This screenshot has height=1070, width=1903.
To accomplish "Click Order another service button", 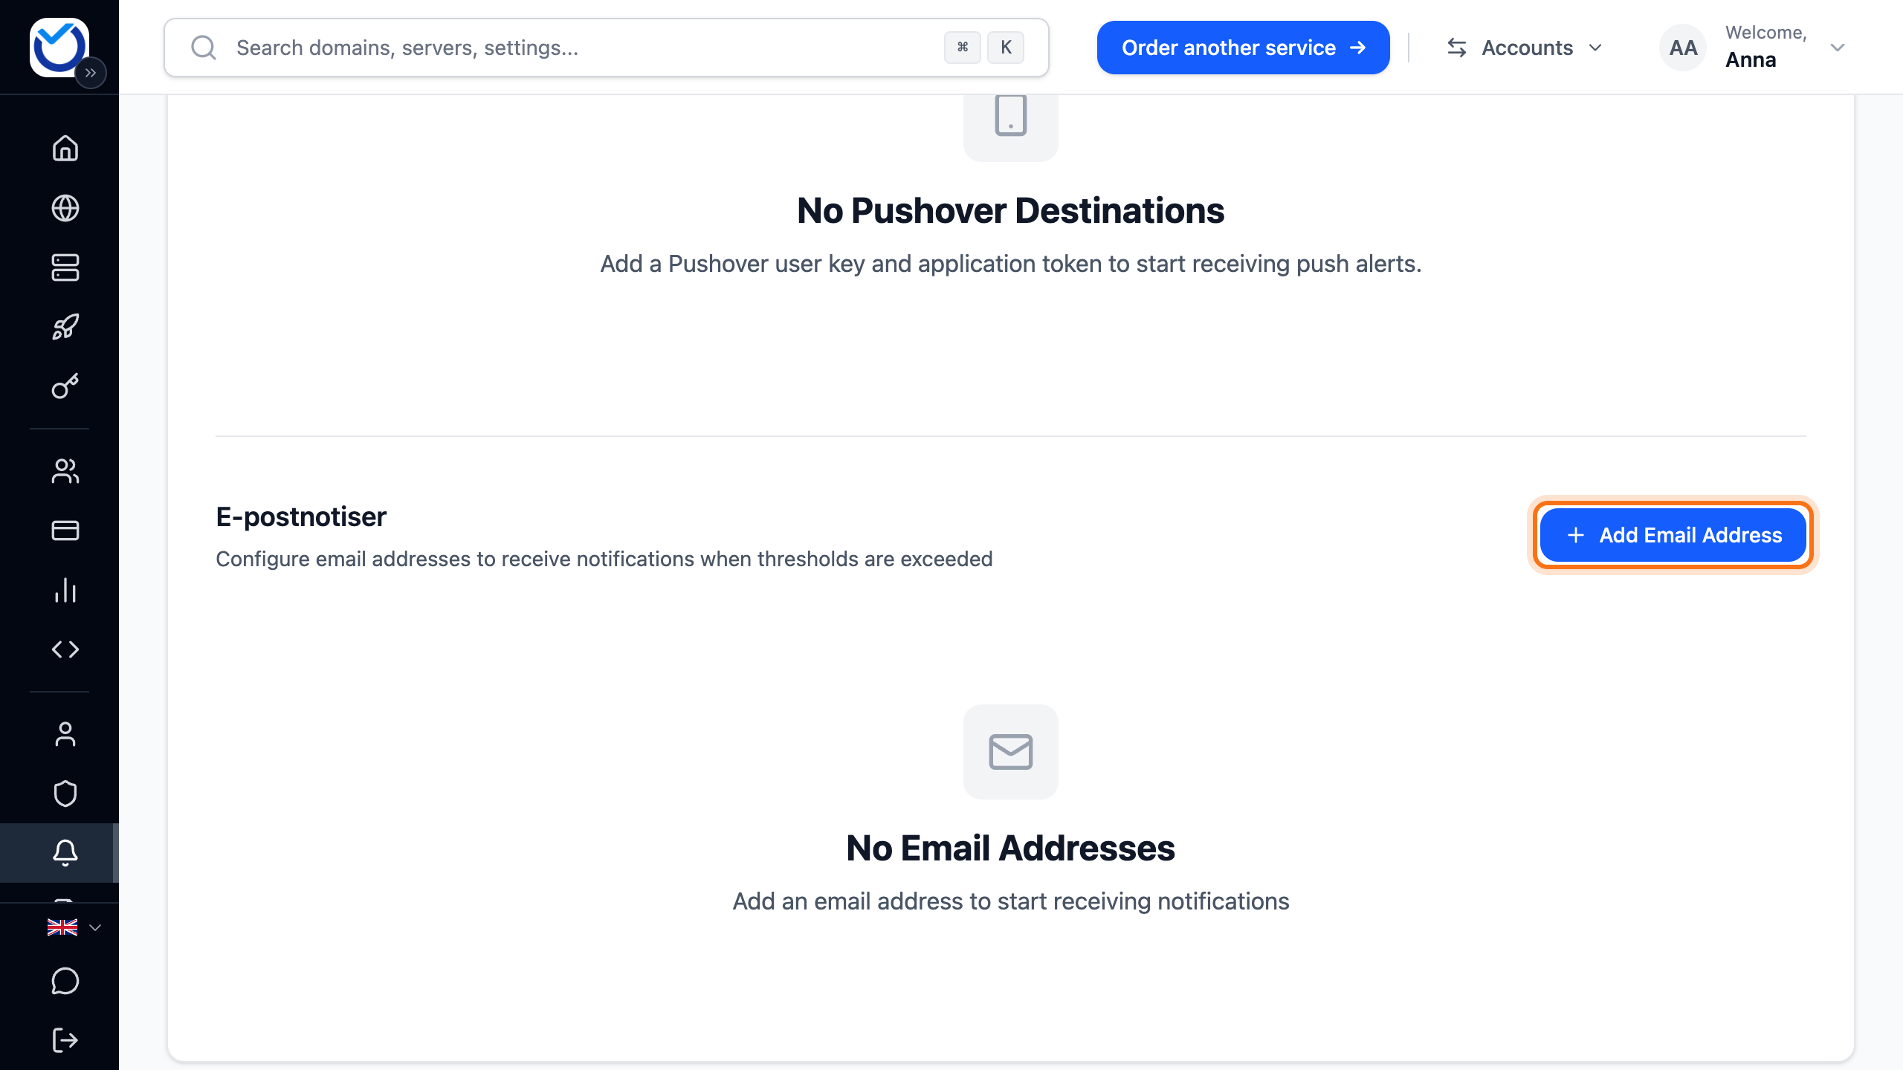I will (1243, 48).
